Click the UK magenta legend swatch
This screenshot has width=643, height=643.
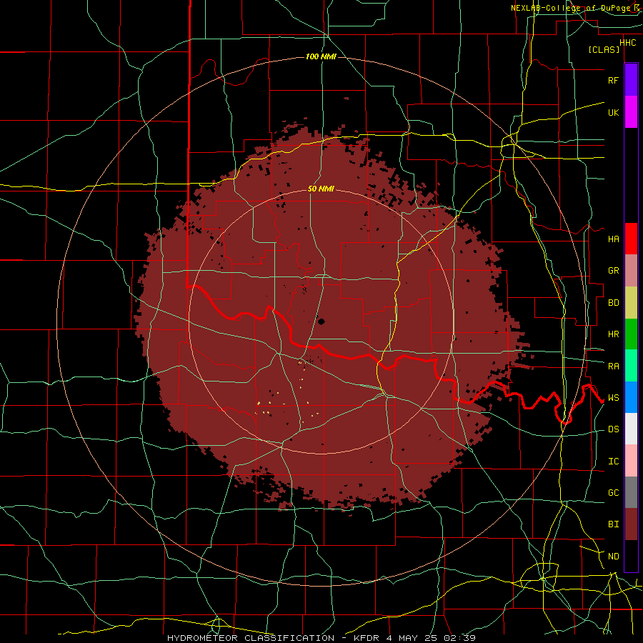pyautogui.click(x=631, y=112)
